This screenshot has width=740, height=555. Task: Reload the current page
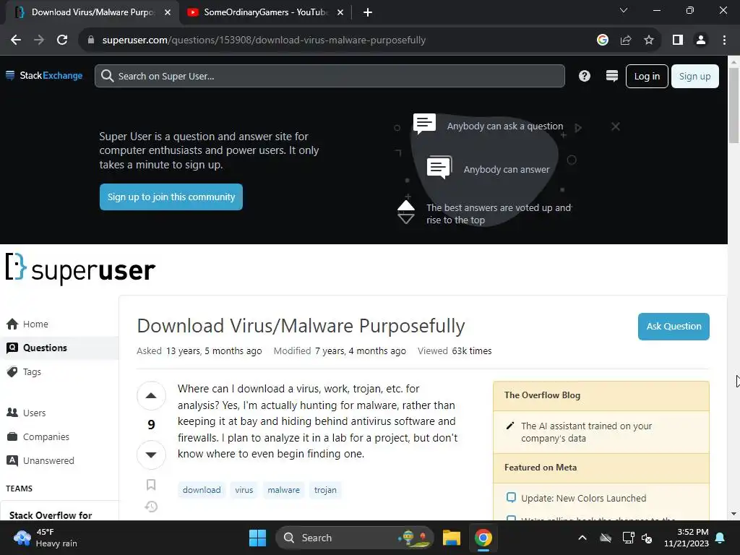click(x=62, y=40)
